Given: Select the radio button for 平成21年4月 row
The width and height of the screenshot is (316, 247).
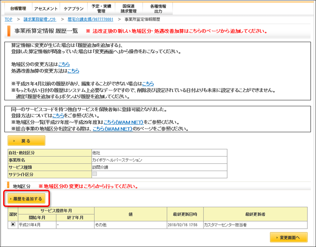Looking at the screenshot, I should click(x=13, y=224).
